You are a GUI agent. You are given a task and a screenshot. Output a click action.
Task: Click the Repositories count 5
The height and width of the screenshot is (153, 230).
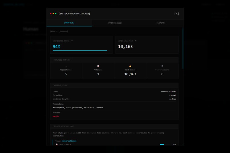click(66, 74)
